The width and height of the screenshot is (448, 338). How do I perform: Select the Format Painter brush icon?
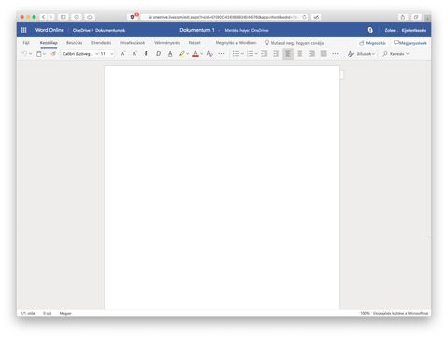point(53,54)
